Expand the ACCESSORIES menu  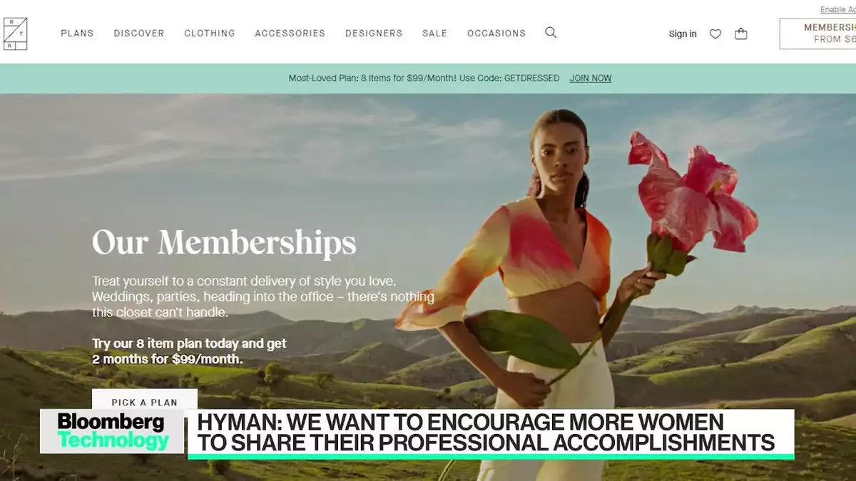[x=290, y=33]
